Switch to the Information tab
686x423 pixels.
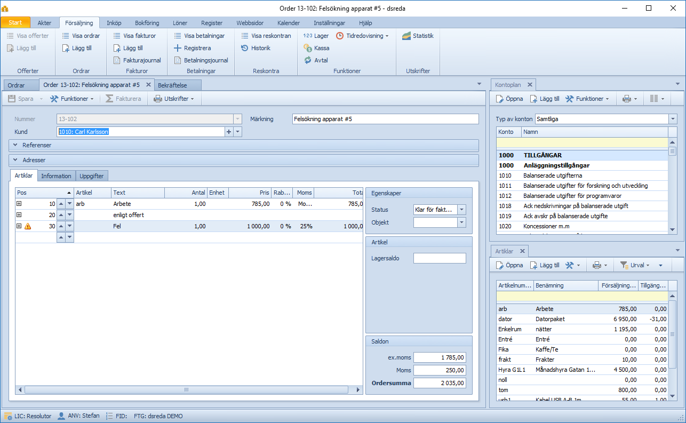click(x=56, y=176)
